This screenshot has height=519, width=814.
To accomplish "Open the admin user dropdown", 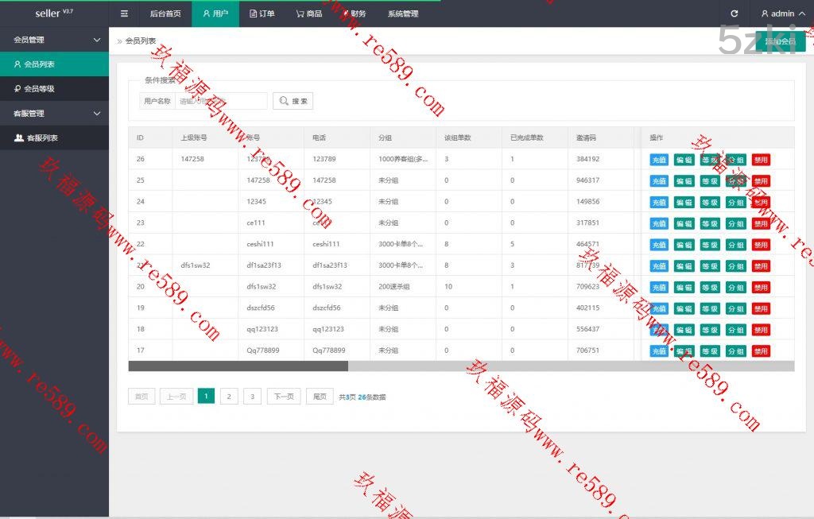I will pyautogui.click(x=777, y=14).
